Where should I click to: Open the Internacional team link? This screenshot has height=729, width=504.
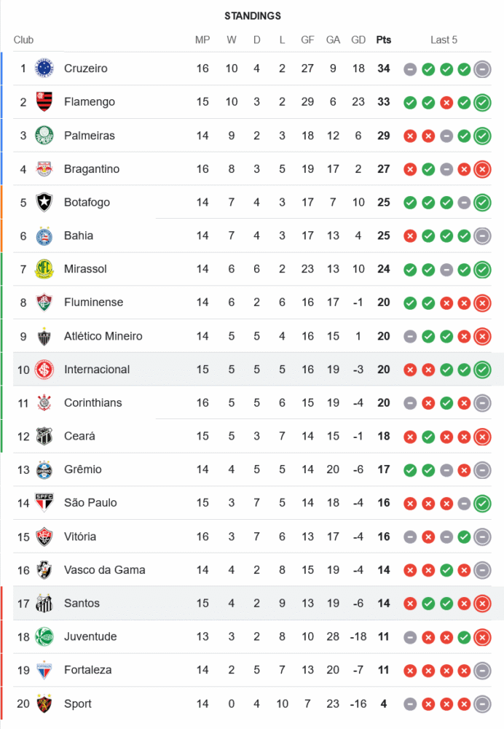click(97, 370)
